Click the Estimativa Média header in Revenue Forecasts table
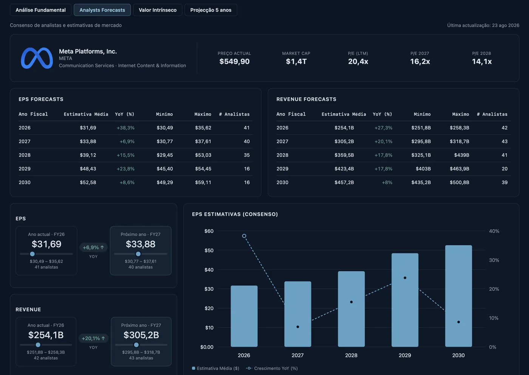Screen dimensions: 529x375 [344, 114]
